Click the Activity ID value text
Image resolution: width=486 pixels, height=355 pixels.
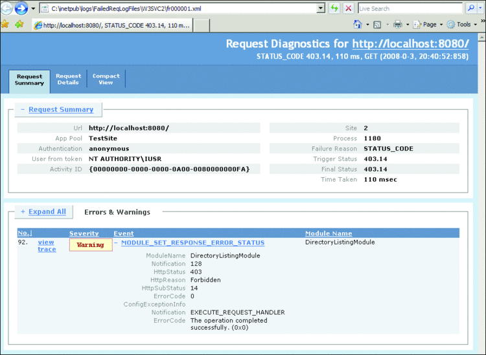pyautogui.click(x=169, y=169)
